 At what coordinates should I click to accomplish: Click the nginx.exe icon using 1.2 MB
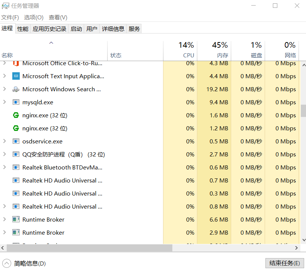tap(16, 128)
